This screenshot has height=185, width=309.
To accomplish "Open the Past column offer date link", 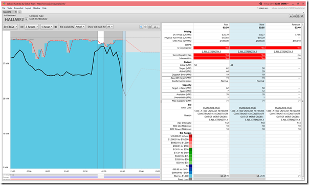I will click(x=211, y=108).
